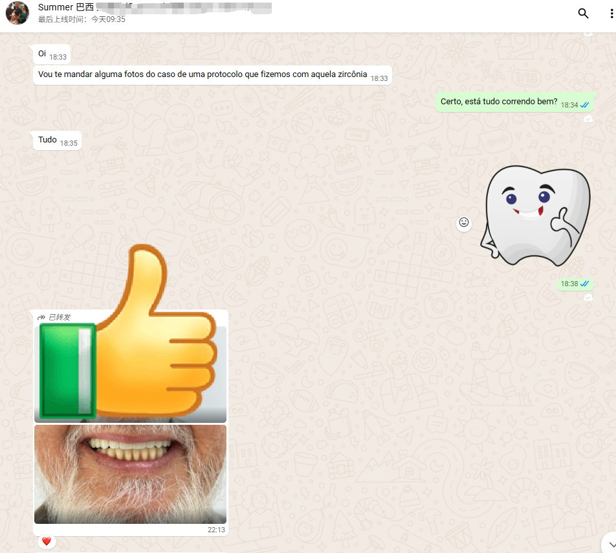616x553 pixels.
Task: Select the message about zircônia protocol photos
Action: 212,75
